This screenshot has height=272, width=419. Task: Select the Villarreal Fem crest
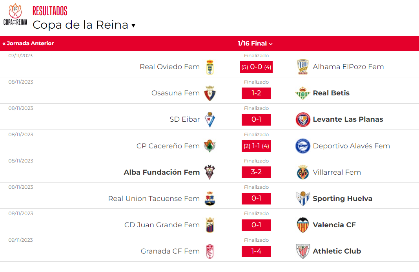(303, 172)
